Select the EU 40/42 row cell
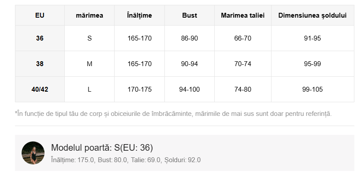 (40, 89)
